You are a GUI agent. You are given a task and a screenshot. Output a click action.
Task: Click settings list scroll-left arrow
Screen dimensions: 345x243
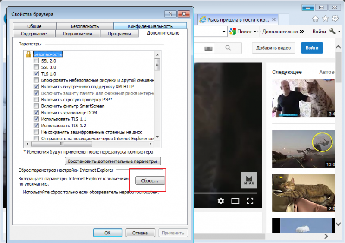pos(28,144)
